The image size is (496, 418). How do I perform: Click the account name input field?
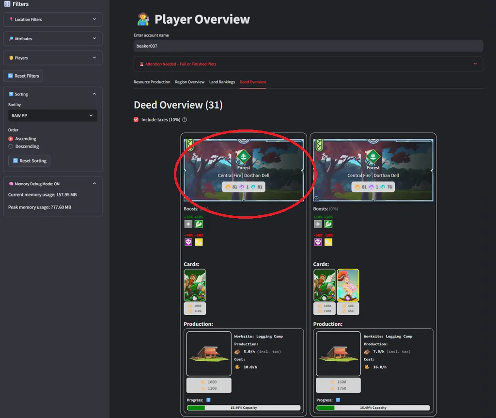click(308, 46)
